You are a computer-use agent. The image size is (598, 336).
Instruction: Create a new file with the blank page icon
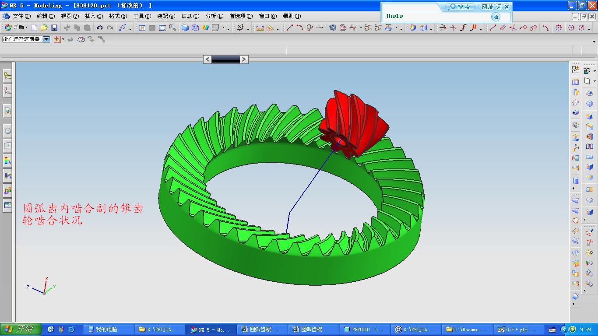click(x=34, y=28)
